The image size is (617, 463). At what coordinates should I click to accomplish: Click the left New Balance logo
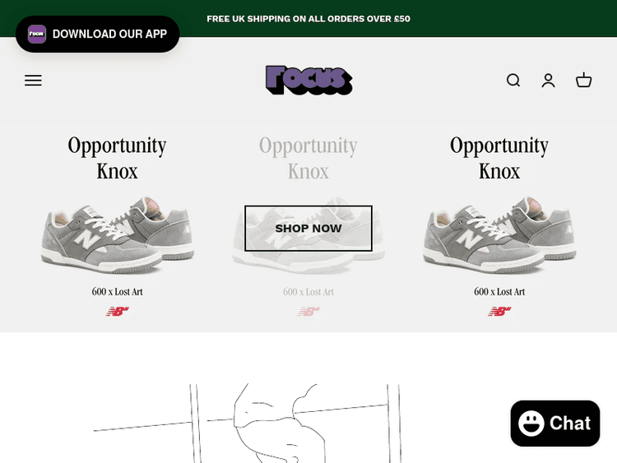click(118, 312)
